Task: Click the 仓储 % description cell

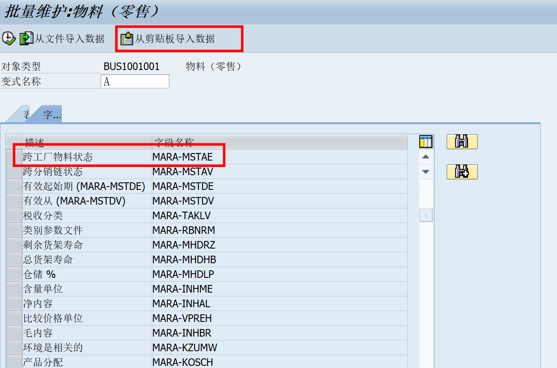Action: [x=87, y=275]
